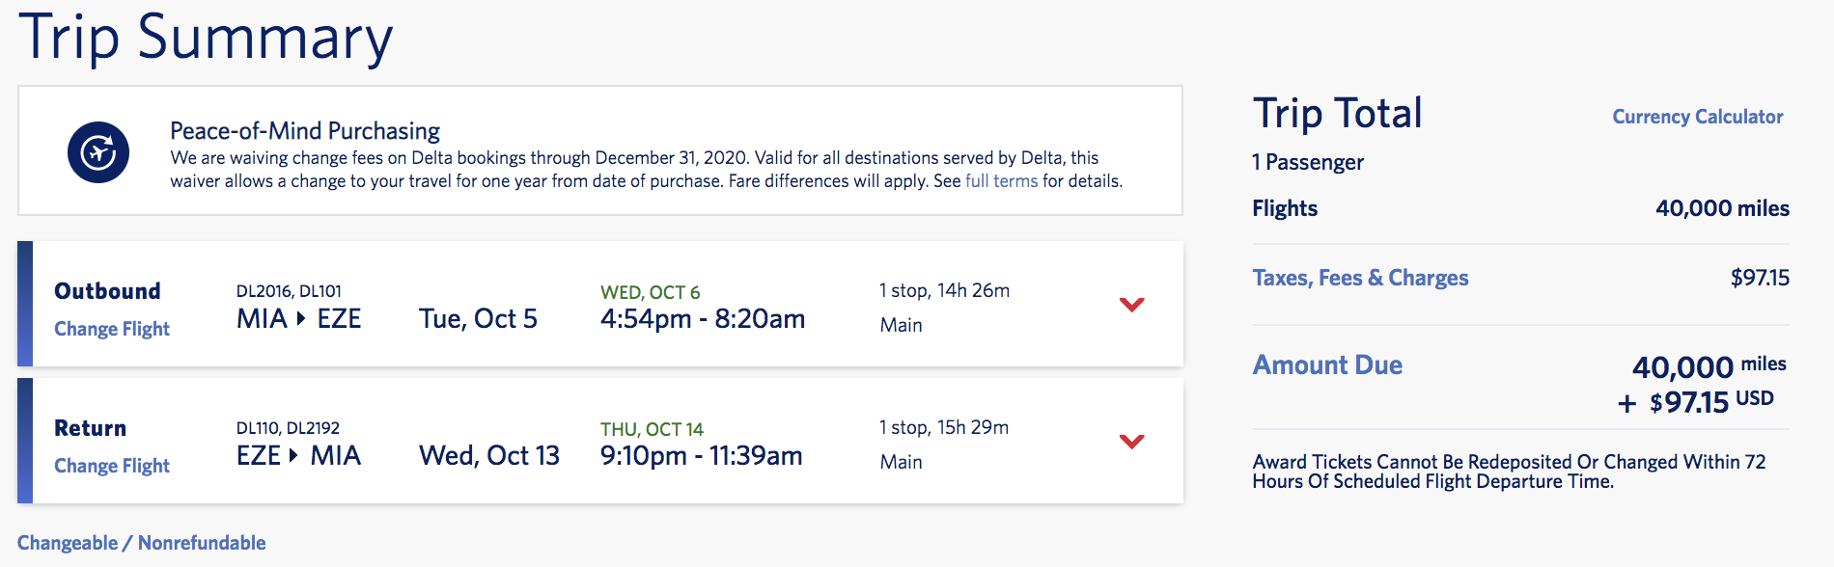Click the Trip Total heading
The image size is (1834, 567).
coord(1337,113)
